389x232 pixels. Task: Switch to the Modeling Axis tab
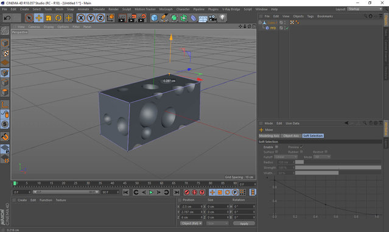coord(269,136)
